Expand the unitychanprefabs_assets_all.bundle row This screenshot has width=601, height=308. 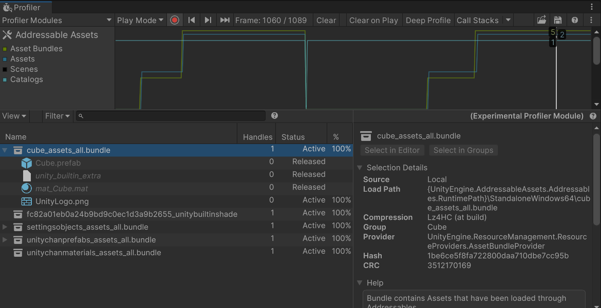point(5,240)
